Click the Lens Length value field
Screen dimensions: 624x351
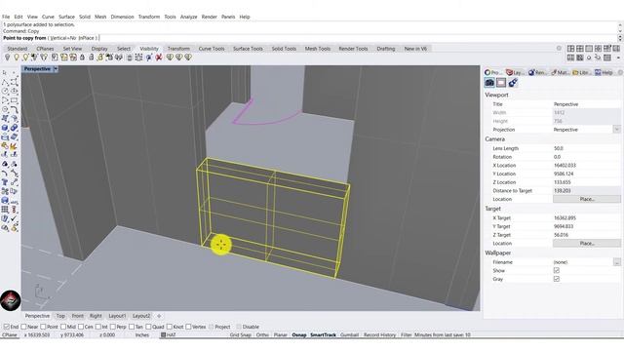click(587, 148)
